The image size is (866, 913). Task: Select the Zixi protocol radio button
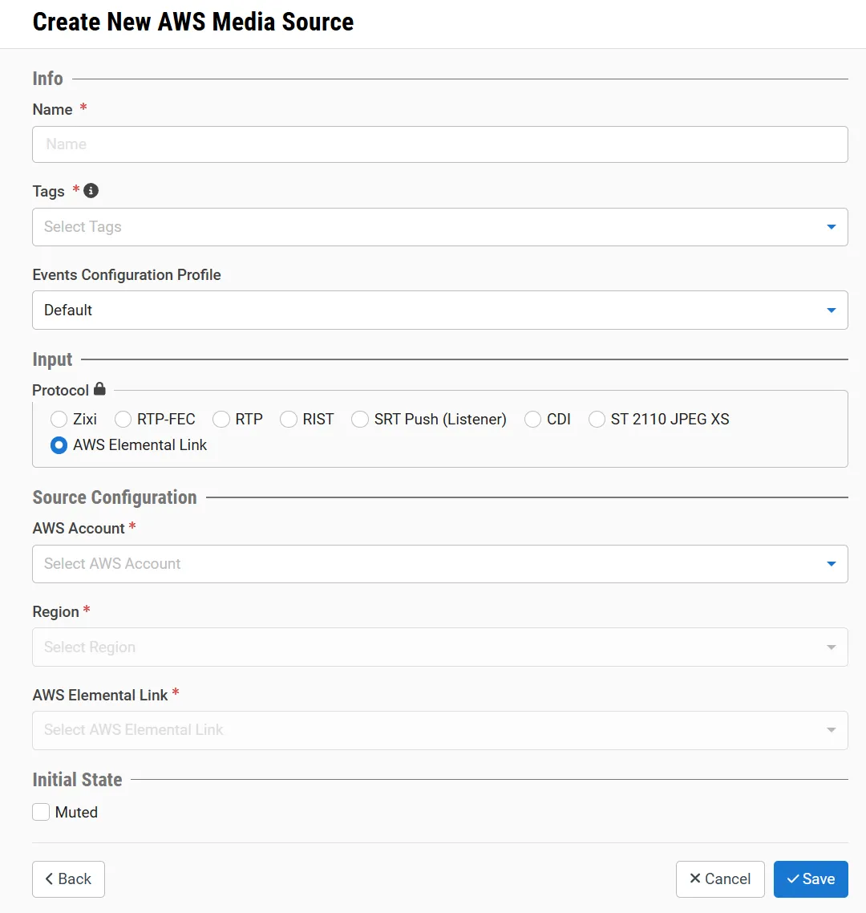59,420
